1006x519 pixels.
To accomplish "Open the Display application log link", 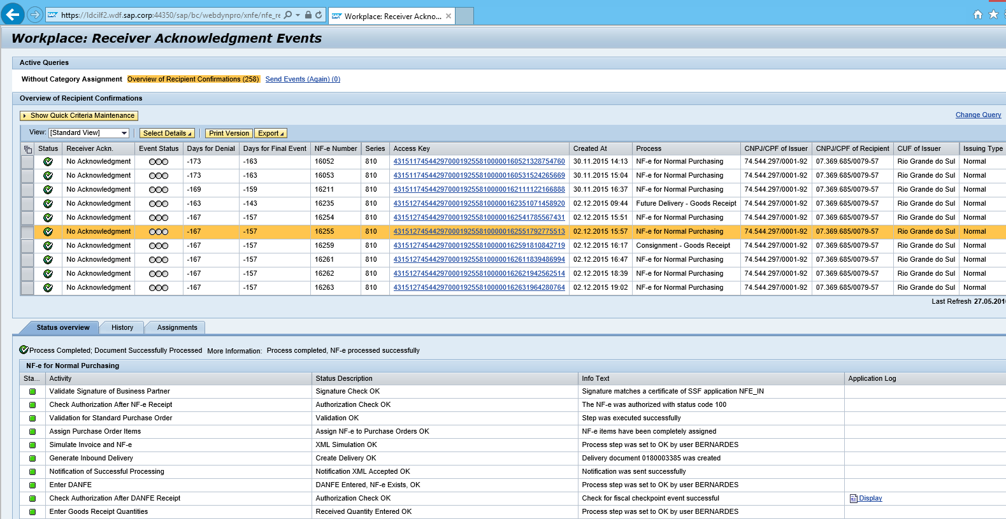I will tap(870, 499).
